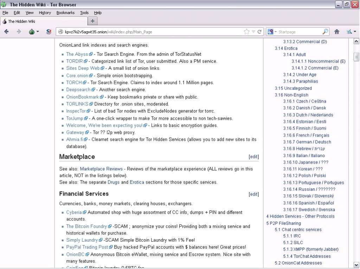This screenshot has height=269, width=360.
Task: Open the Bookmarks menu
Action: [65, 13]
